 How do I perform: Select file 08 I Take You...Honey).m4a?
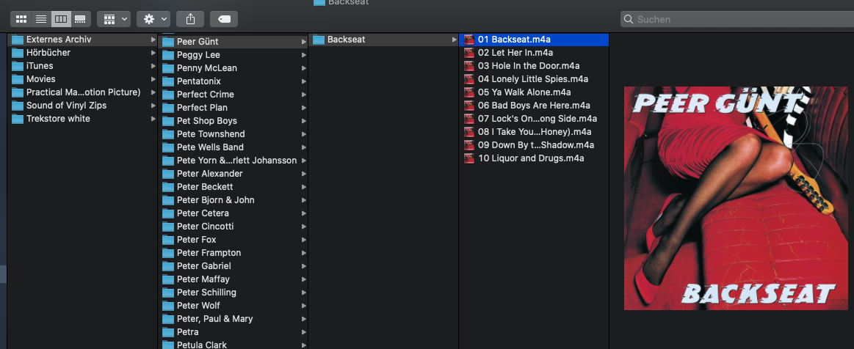pos(535,132)
